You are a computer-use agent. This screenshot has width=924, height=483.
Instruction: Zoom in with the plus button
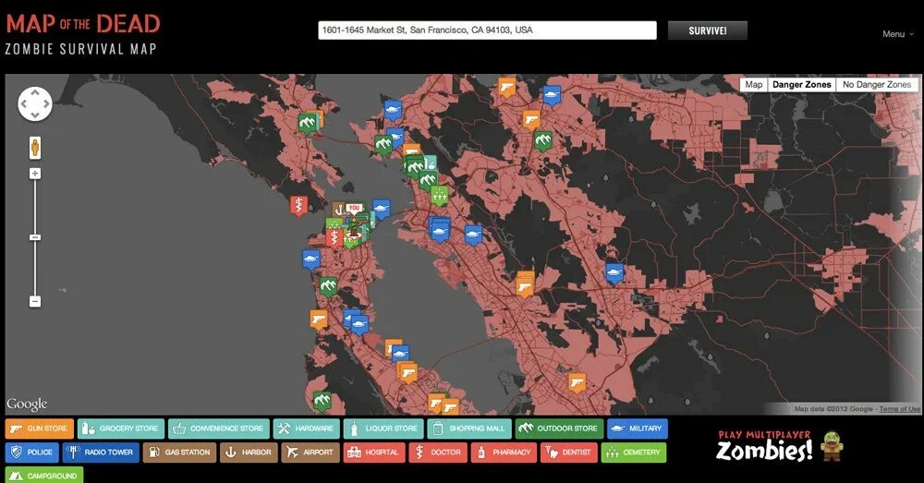click(x=35, y=174)
